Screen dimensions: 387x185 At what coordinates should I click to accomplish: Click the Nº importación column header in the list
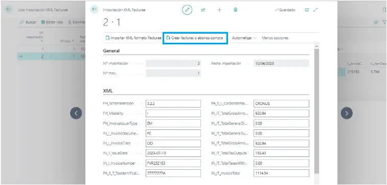click(35, 37)
